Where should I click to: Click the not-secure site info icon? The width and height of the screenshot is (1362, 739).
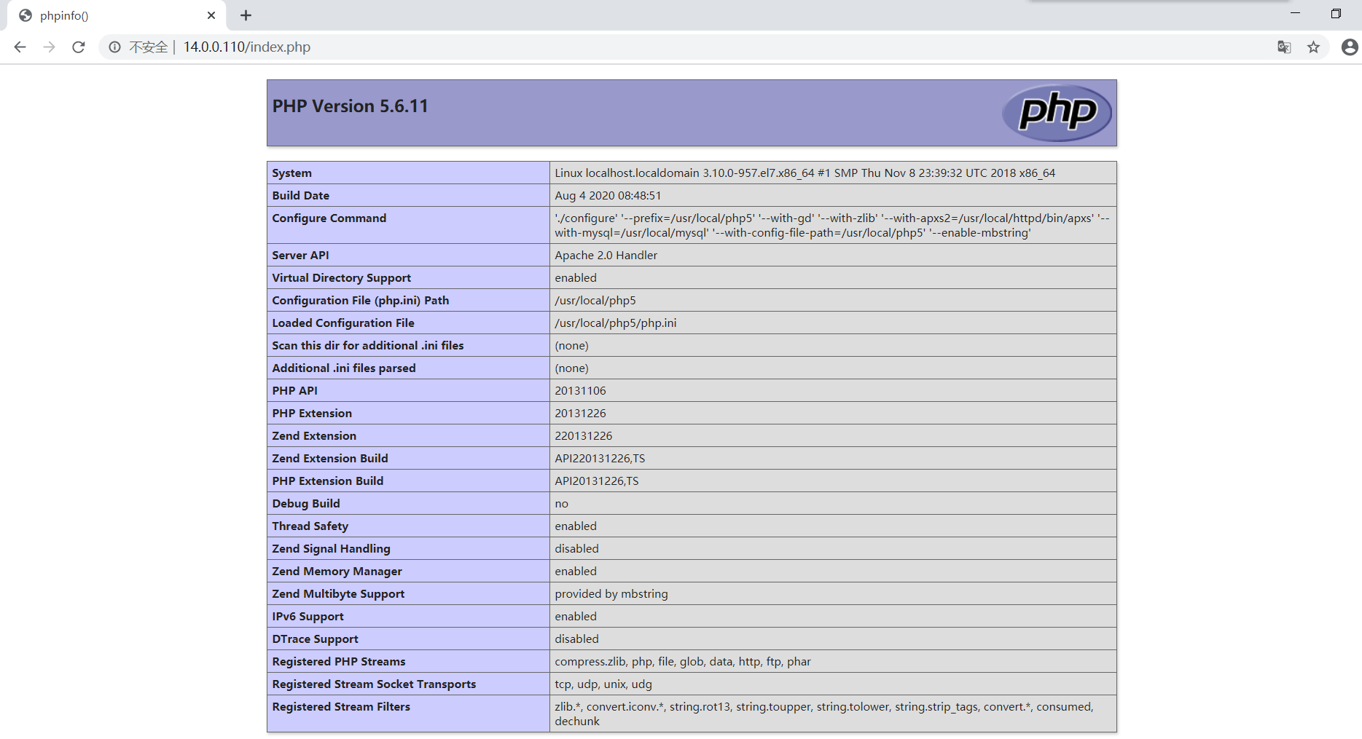tap(114, 47)
